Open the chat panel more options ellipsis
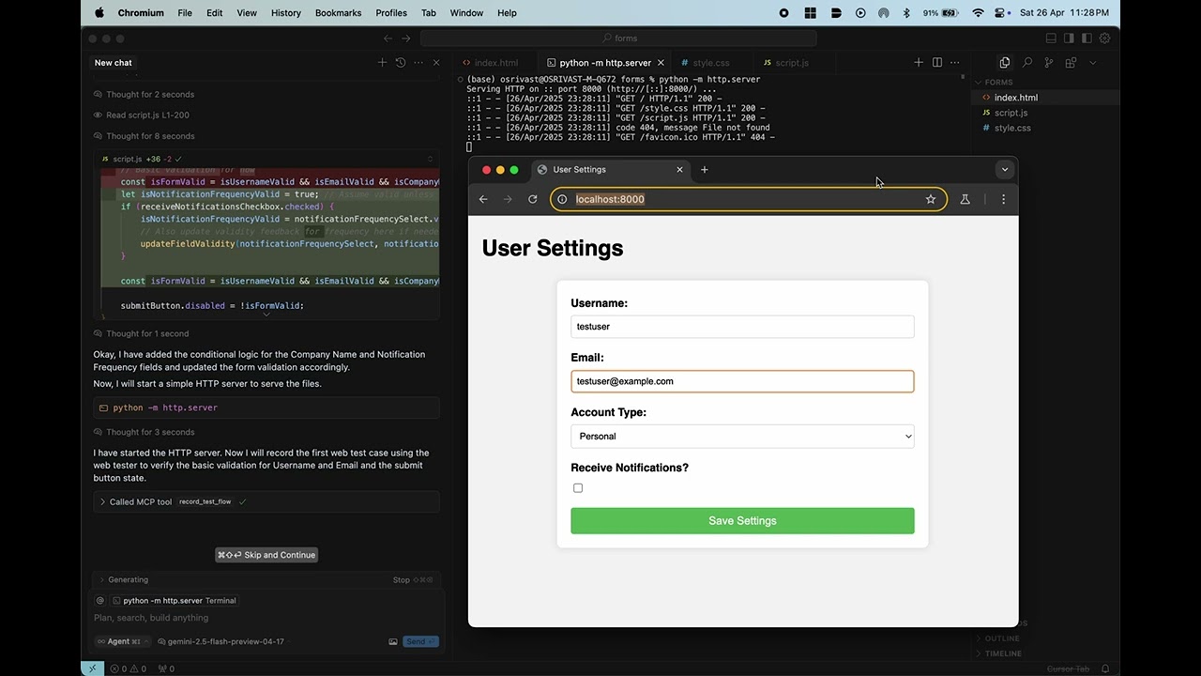The width and height of the screenshot is (1201, 676). pyautogui.click(x=418, y=63)
